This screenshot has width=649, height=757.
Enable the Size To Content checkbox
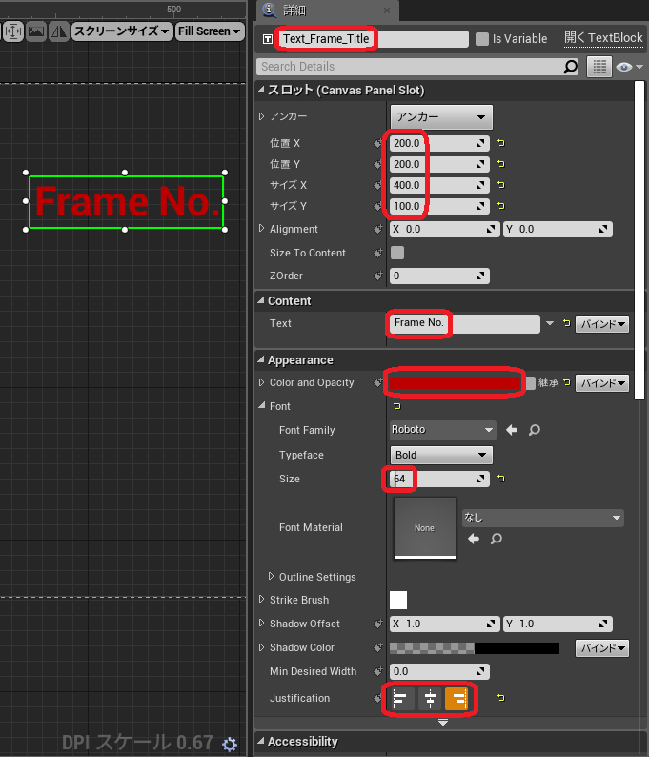coord(397,253)
